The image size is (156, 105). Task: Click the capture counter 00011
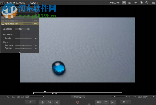[x=34, y=3]
